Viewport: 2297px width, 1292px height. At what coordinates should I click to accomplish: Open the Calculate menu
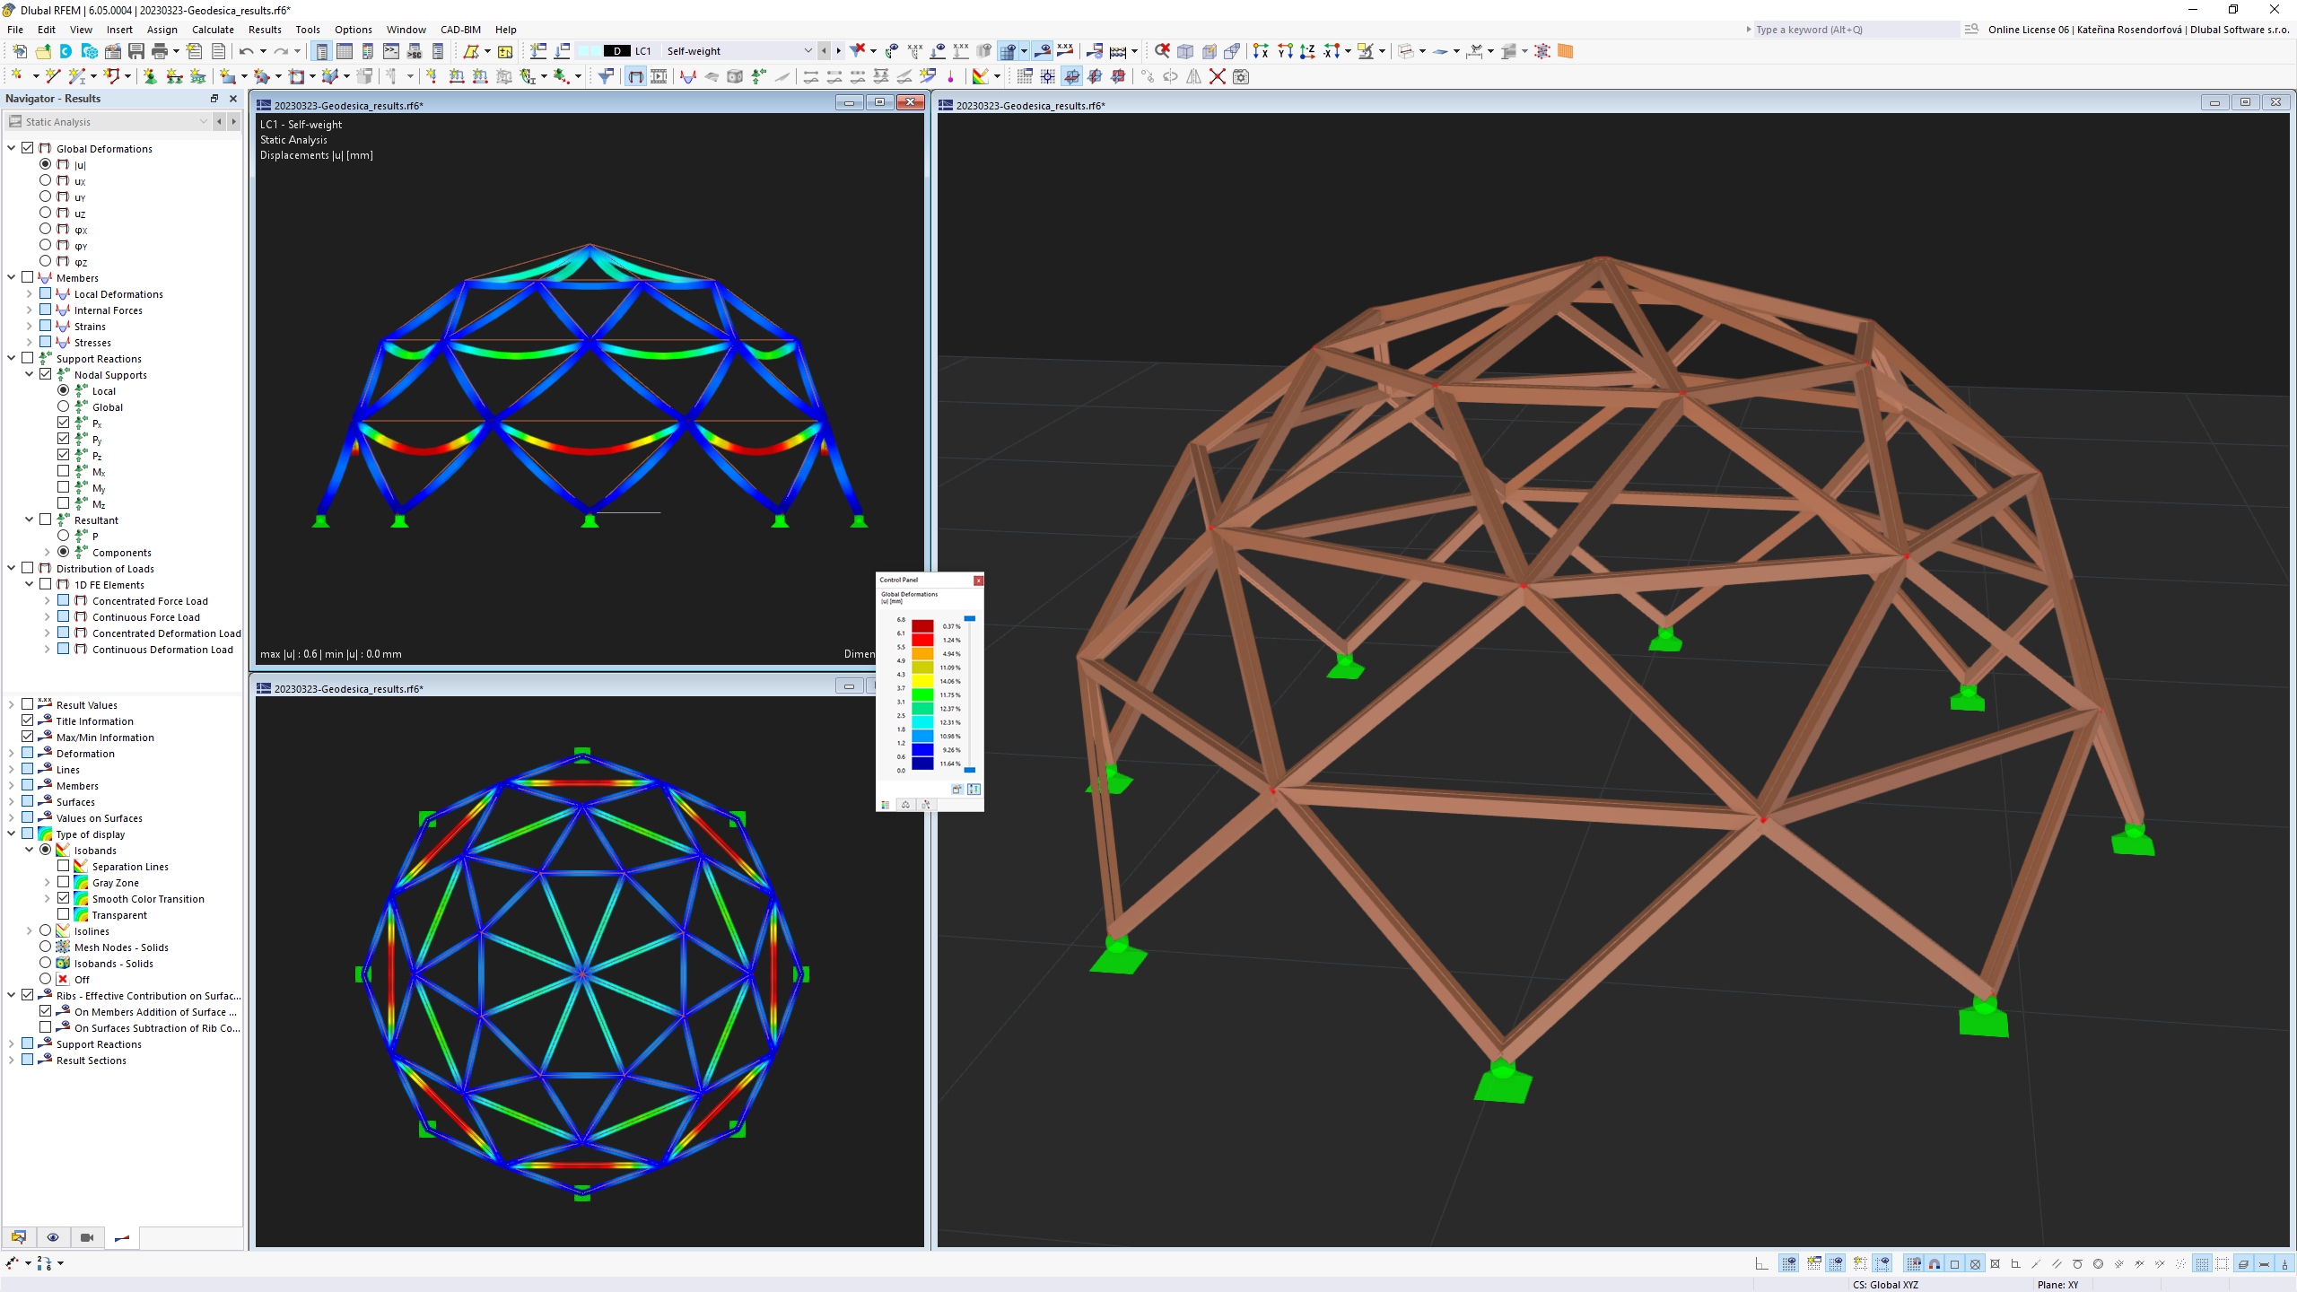[213, 30]
